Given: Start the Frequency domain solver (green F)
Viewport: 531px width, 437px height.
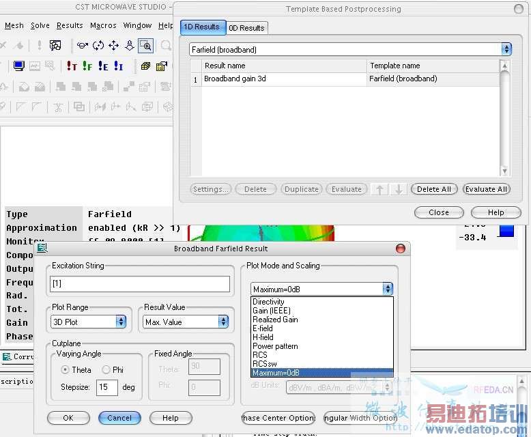Looking at the screenshot, I should (87, 66).
